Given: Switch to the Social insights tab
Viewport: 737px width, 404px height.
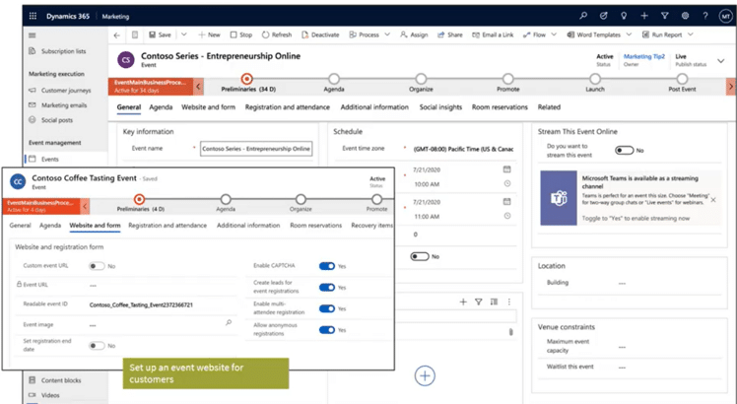Looking at the screenshot, I should (x=440, y=107).
